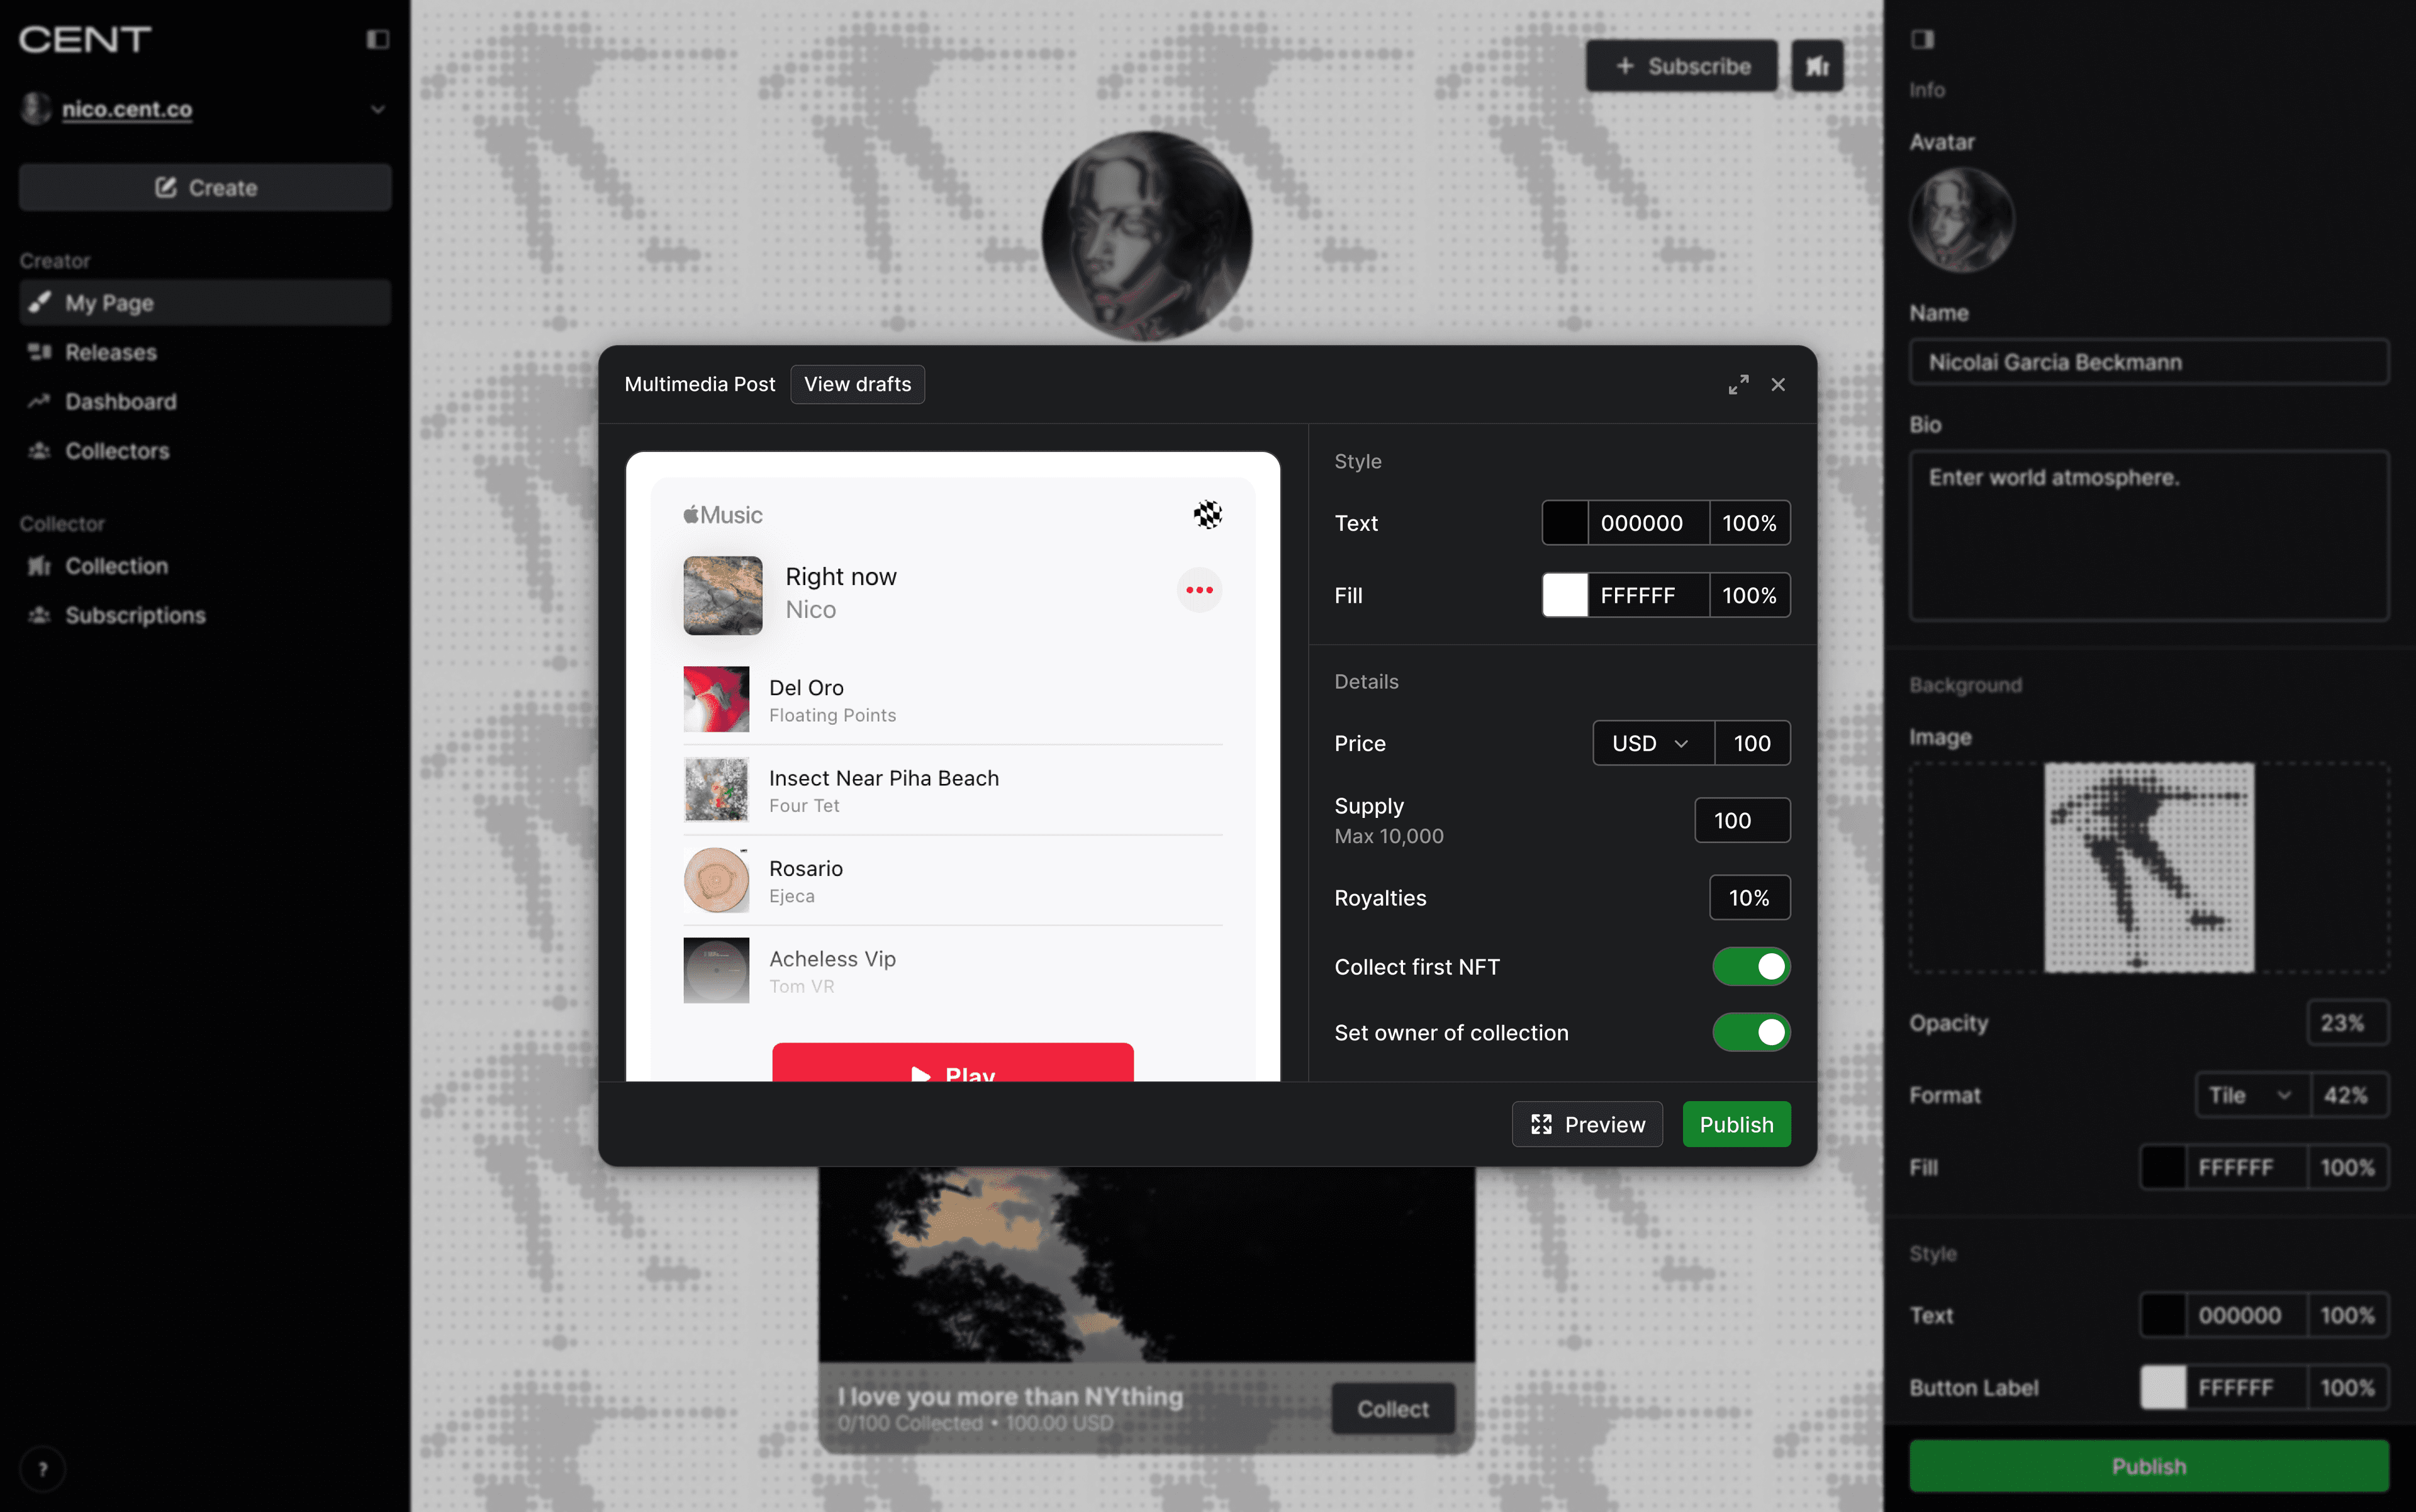Open Dashboard from the Creator sidebar
The height and width of the screenshot is (1512, 2416).
pos(120,402)
